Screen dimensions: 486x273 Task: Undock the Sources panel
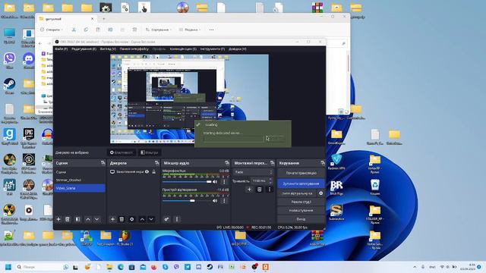(x=157, y=163)
